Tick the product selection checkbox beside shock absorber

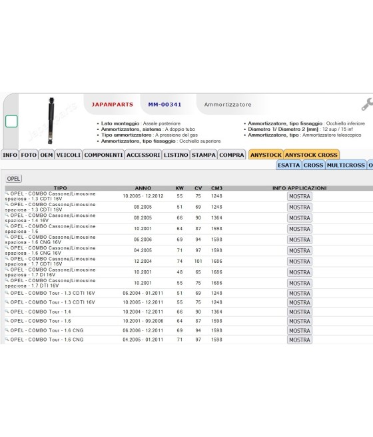[x=11, y=121]
